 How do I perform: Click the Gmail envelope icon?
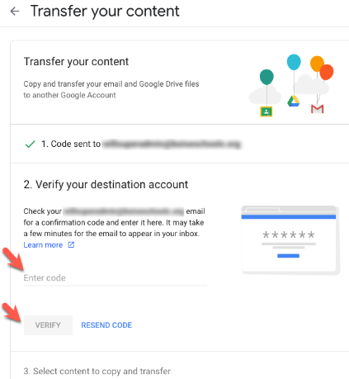point(317,109)
